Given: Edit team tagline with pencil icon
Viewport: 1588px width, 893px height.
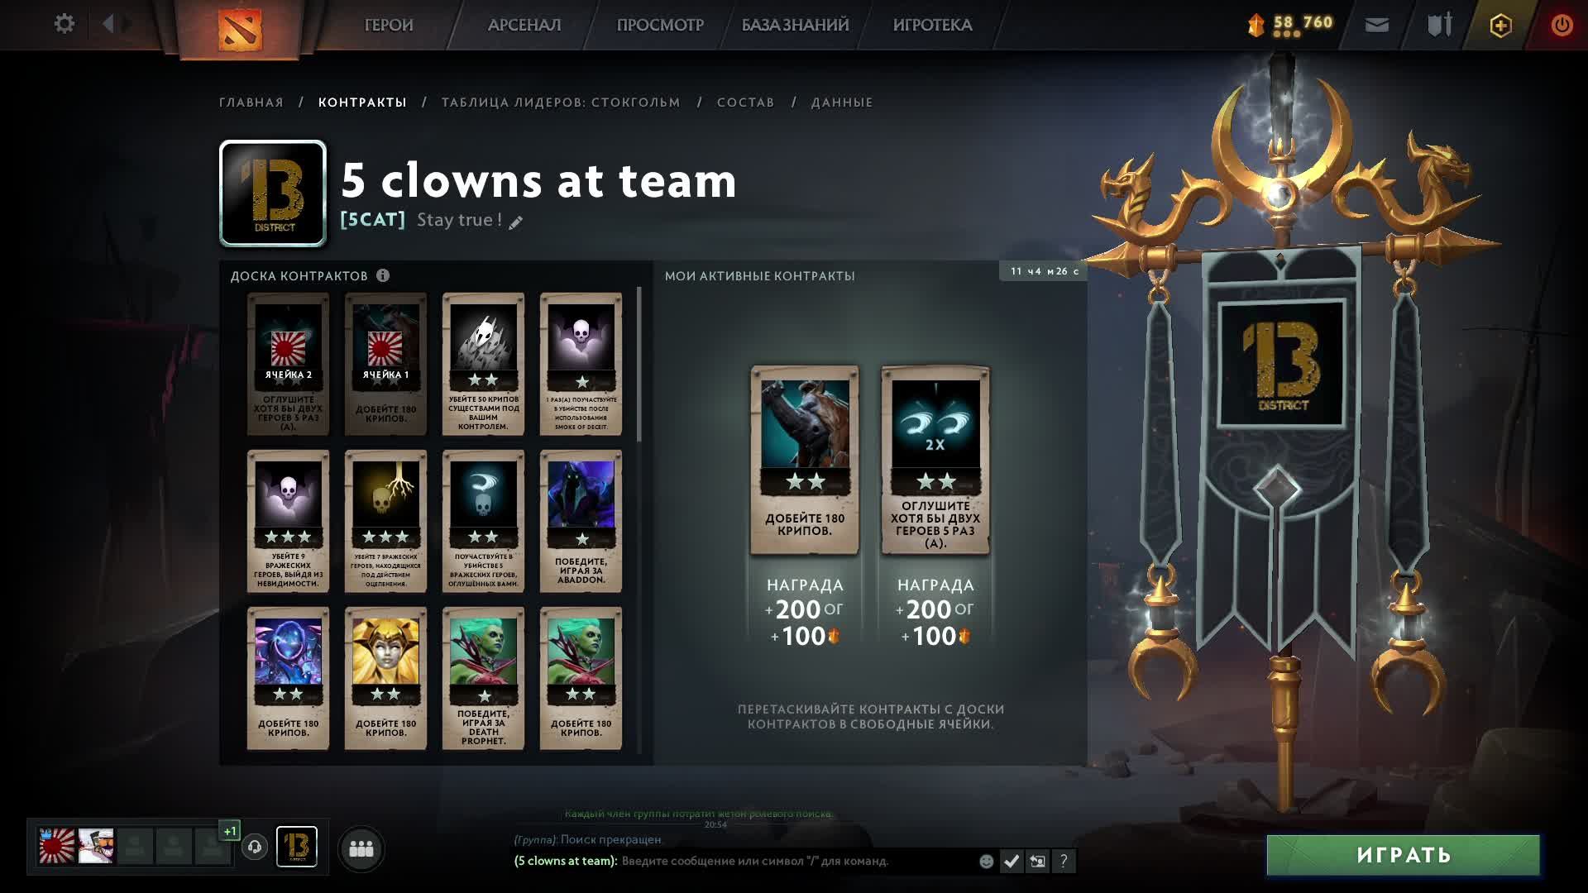Looking at the screenshot, I should pyautogui.click(x=516, y=222).
